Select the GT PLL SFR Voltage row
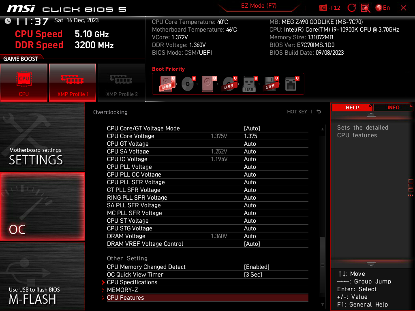 point(207,190)
